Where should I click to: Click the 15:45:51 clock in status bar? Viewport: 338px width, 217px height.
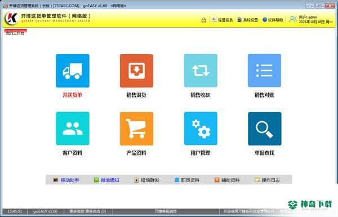[x=15, y=211]
